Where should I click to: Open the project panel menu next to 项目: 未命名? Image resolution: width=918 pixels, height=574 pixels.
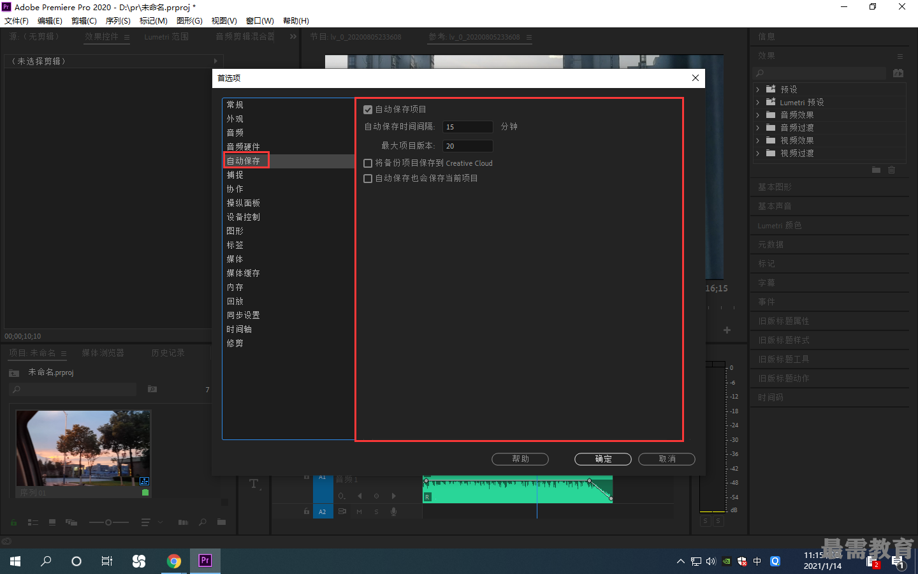click(64, 353)
